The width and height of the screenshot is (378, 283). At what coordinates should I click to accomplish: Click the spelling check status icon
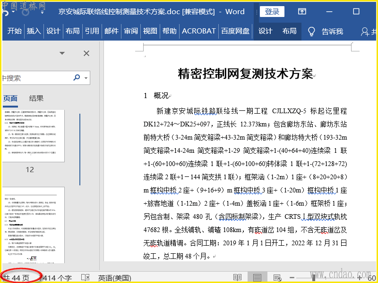86,278
